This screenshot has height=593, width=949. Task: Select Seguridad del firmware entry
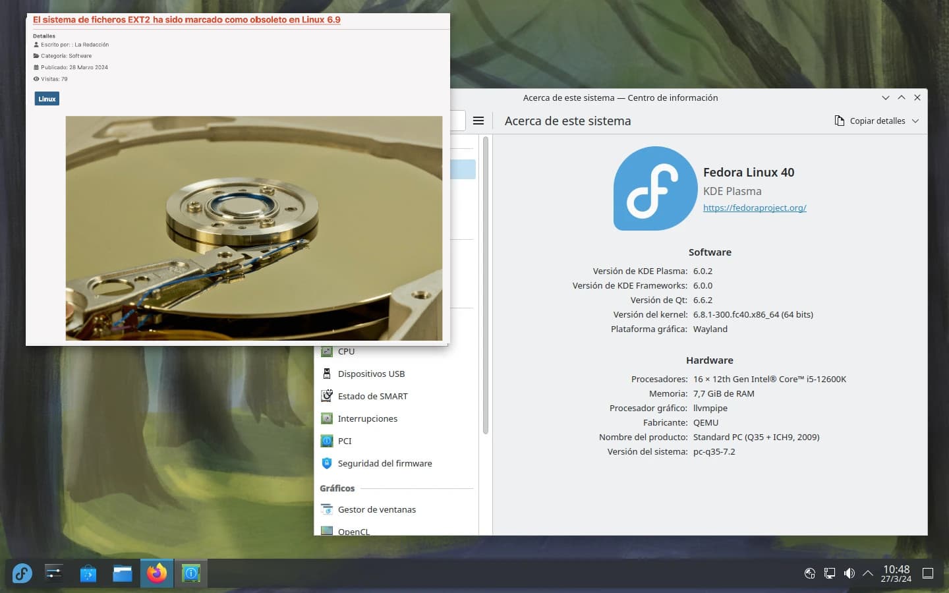click(385, 463)
